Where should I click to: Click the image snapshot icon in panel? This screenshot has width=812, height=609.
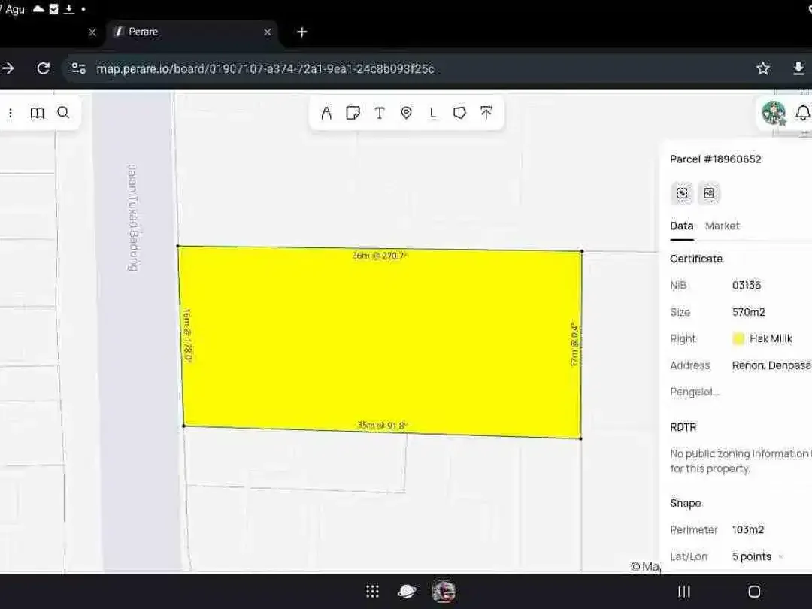coord(709,193)
